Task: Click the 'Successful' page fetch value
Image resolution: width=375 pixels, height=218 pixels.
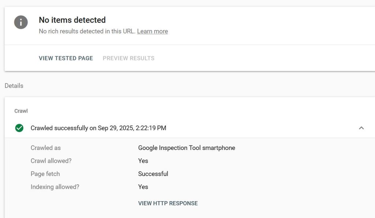Action: click(x=153, y=174)
